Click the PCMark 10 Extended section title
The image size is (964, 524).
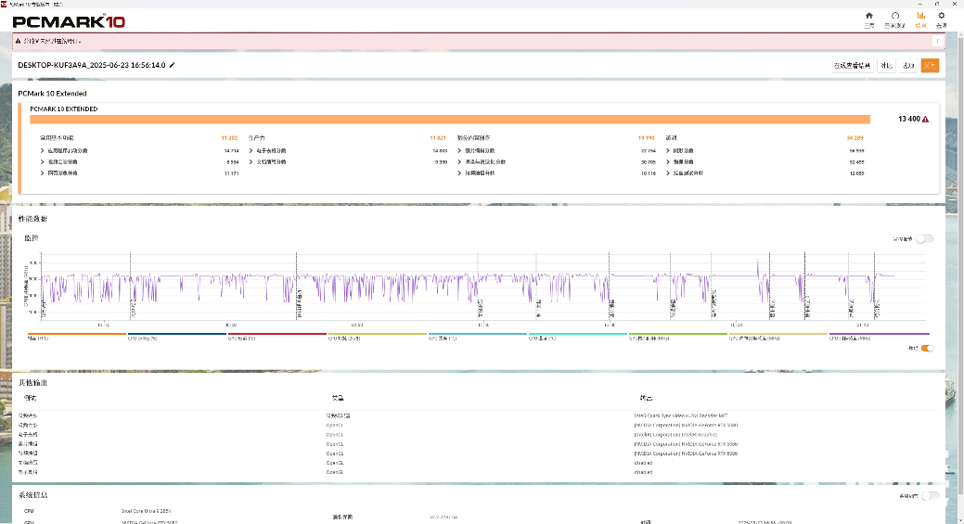[52, 94]
